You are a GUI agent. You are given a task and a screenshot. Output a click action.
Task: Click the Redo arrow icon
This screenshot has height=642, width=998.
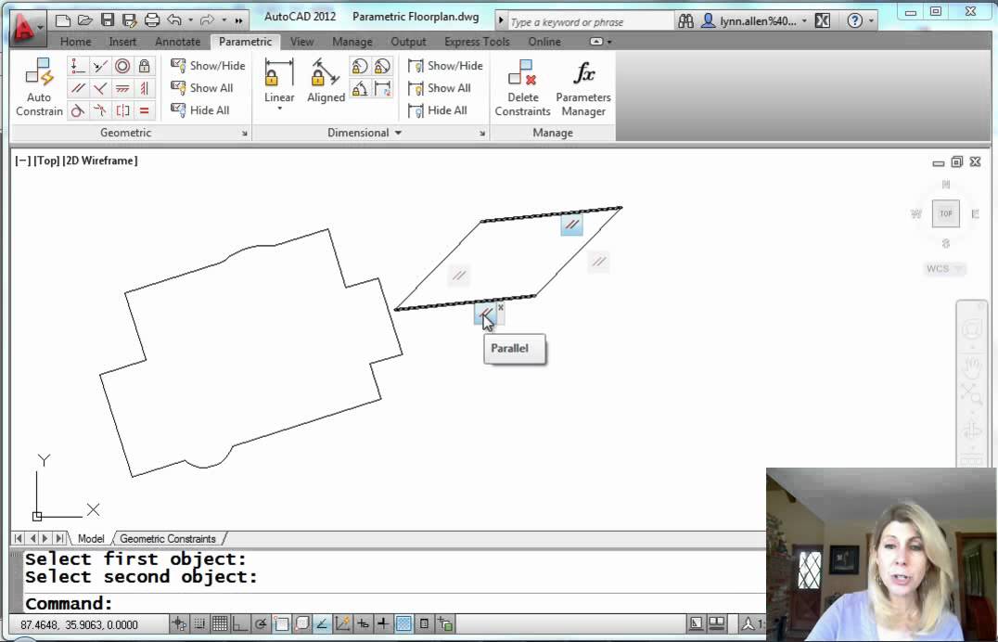(x=208, y=19)
